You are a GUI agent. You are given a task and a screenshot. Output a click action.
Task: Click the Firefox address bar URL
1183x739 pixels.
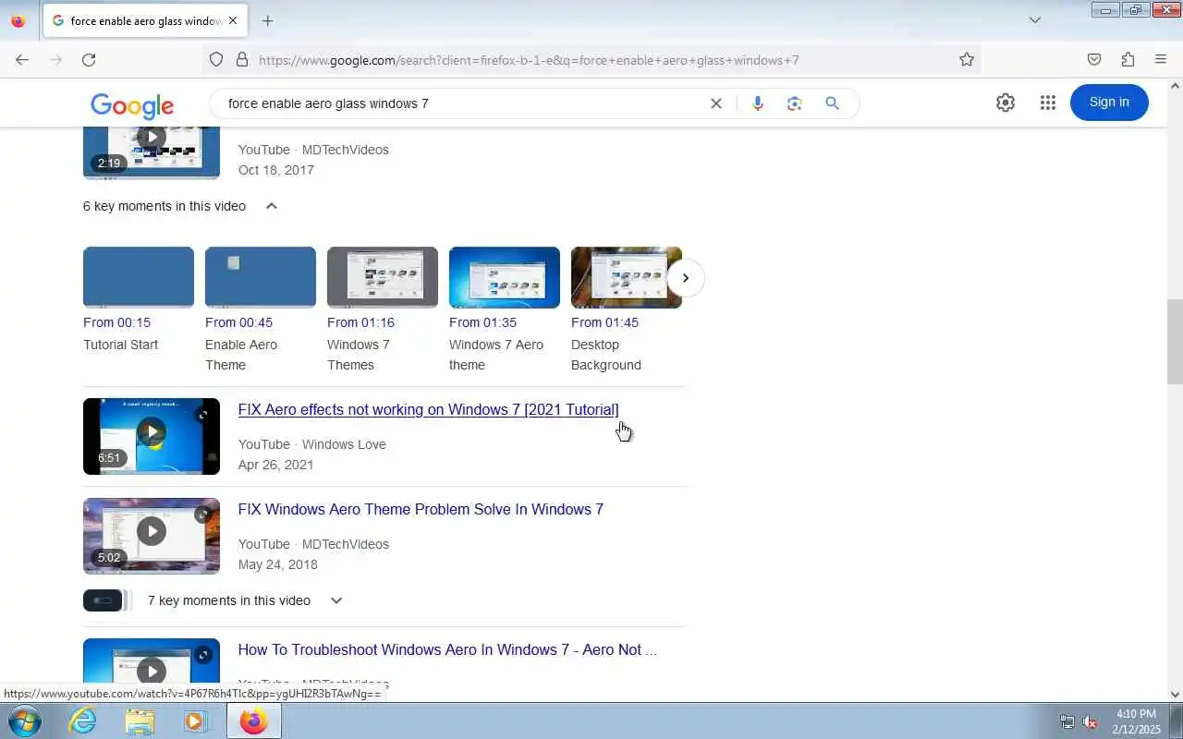point(529,60)
